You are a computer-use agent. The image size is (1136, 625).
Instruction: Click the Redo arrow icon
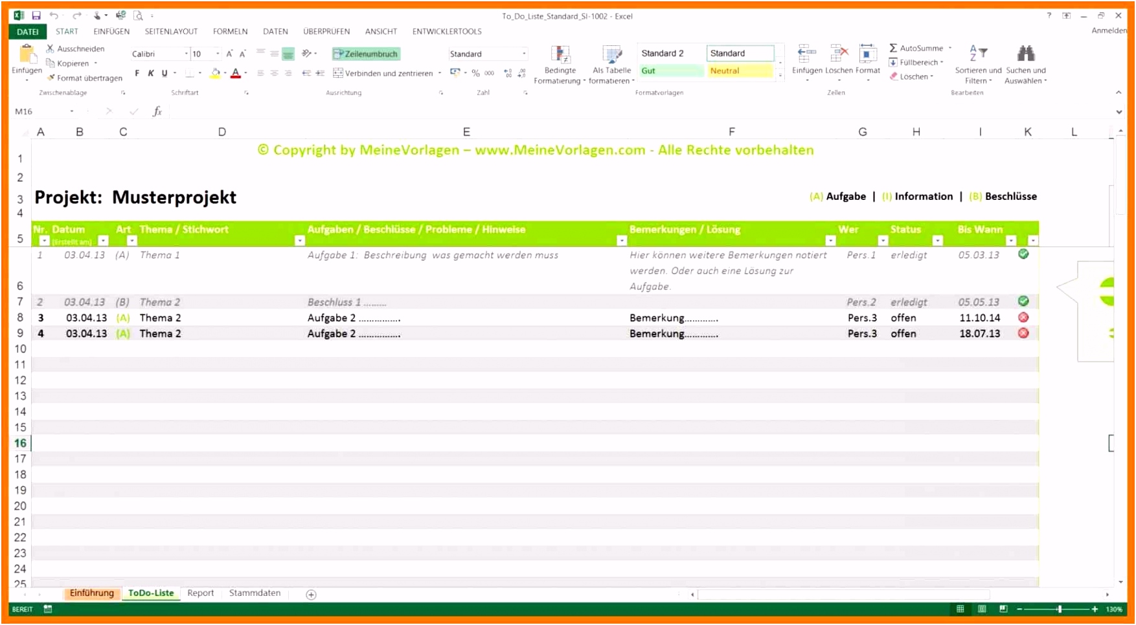76,16
